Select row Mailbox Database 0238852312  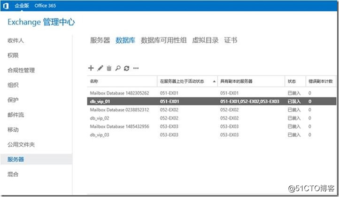212,110
